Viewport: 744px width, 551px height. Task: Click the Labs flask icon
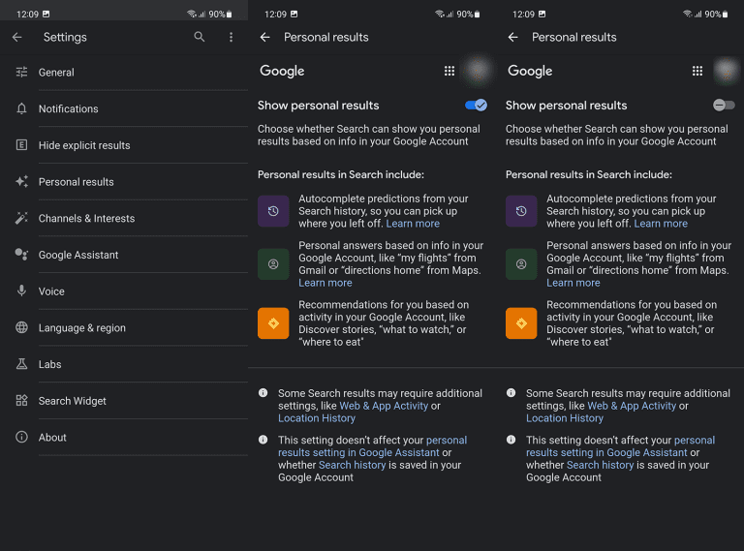[21, 364]
